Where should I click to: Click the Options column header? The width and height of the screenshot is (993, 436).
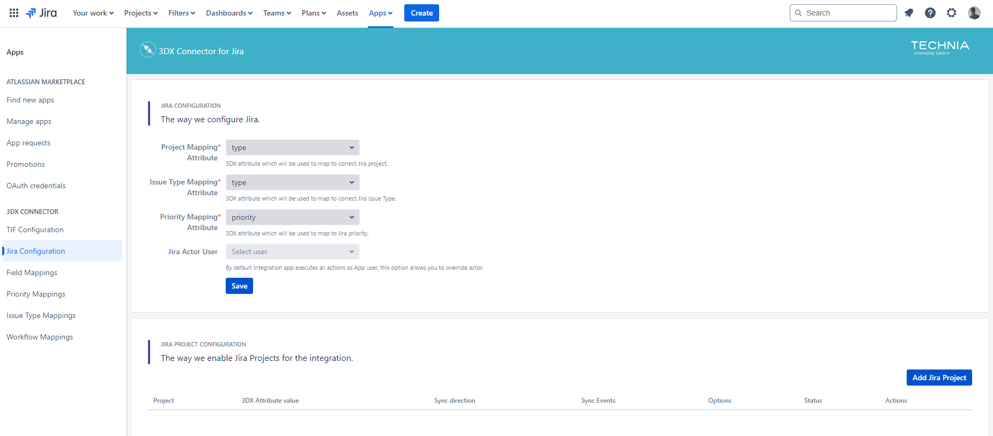click(x=720, y=401)
